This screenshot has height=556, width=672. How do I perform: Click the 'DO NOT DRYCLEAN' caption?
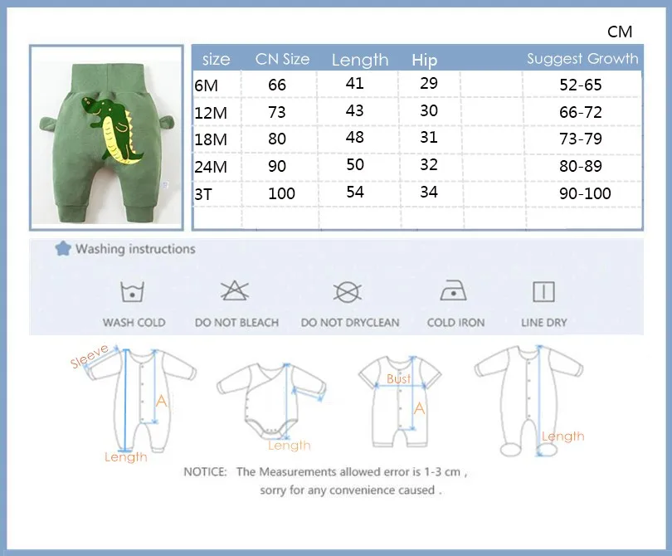point(350,322)
